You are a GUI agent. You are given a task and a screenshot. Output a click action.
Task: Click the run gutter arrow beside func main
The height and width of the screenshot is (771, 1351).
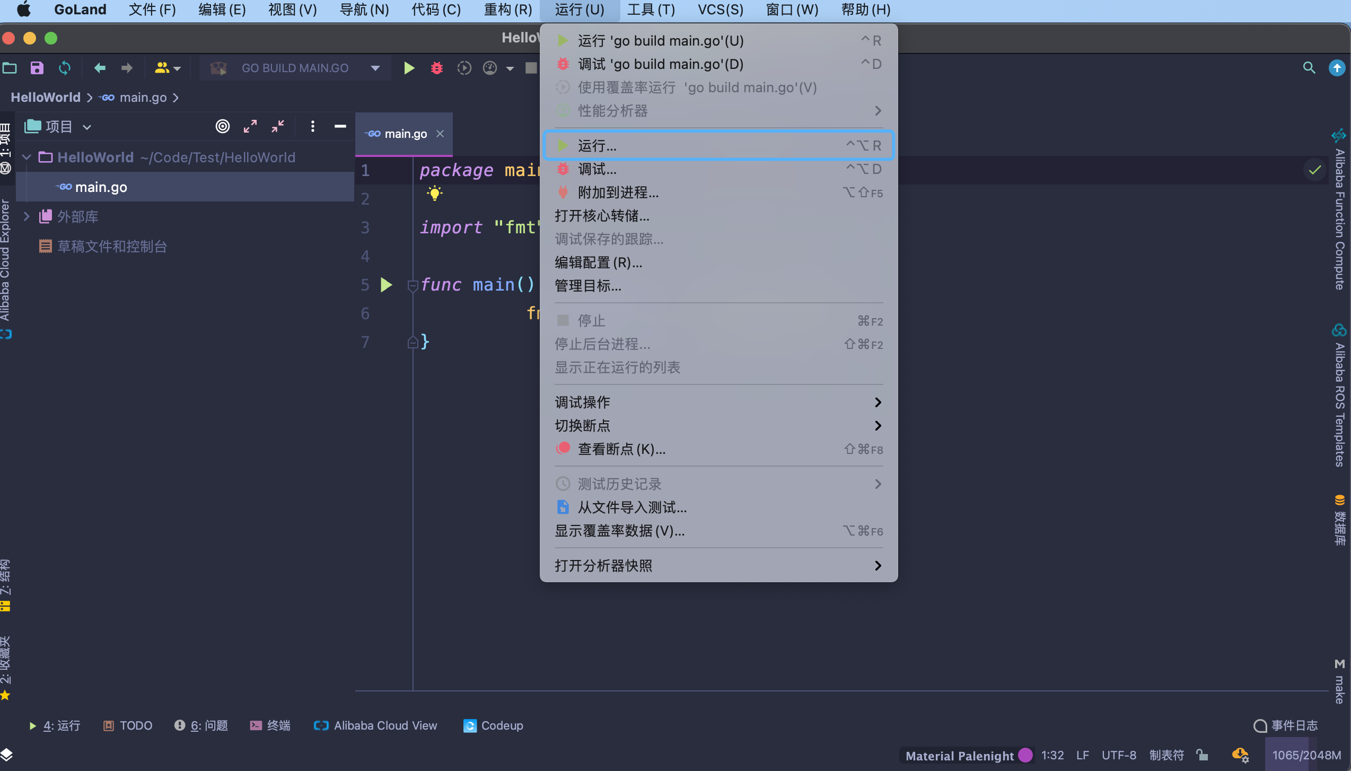coord(387,285)
